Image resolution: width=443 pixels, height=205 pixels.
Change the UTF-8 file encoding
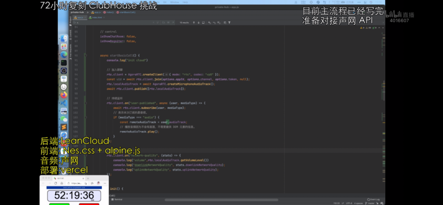pyautogui.click(x=349, y=203)
